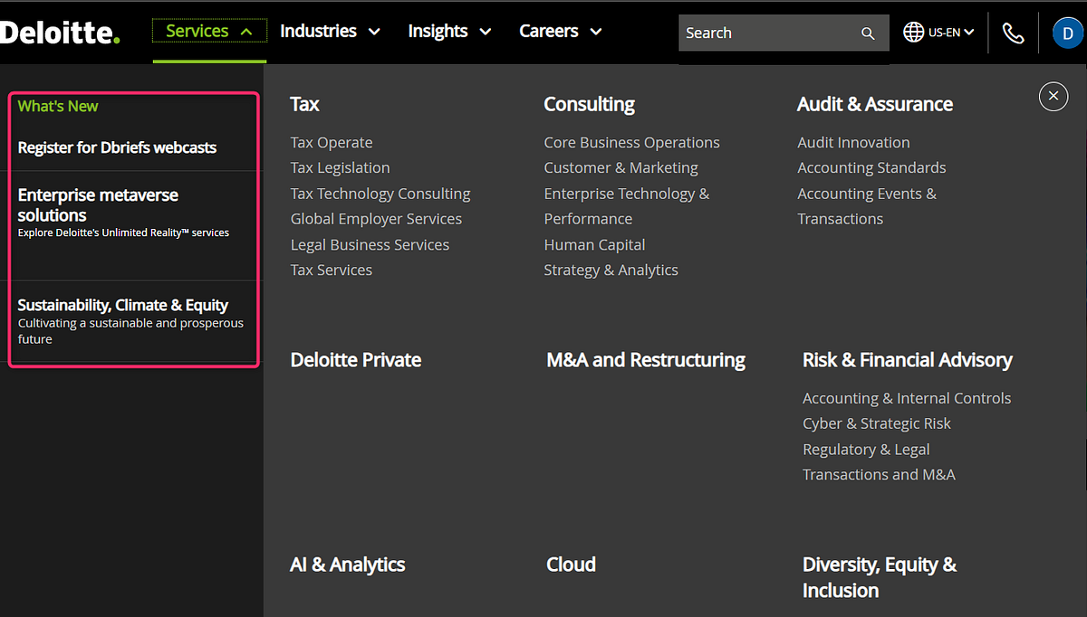Click the globe language icon

click(914, 33)
